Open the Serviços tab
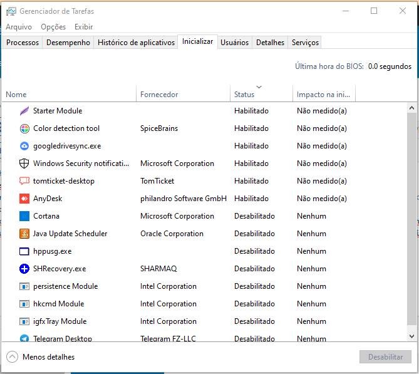This screenshot has height=374, width=419. click(x=305, y=43)
